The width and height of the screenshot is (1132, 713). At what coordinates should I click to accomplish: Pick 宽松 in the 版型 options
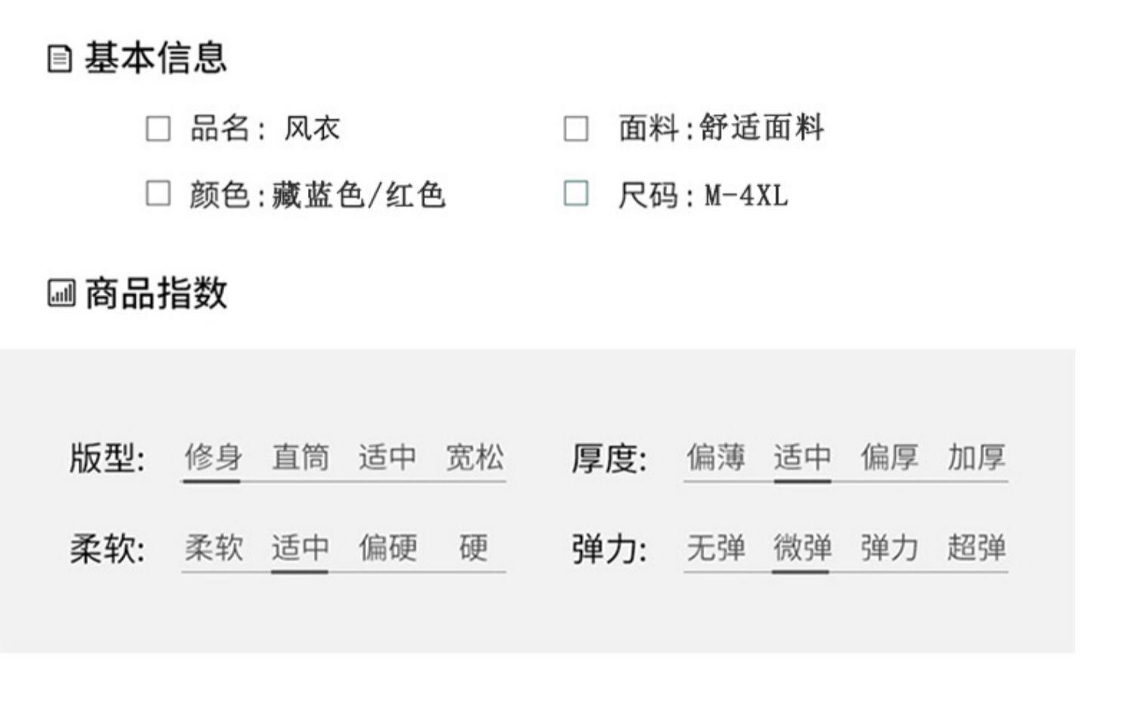pyautogui.click(x=474, y=458)
